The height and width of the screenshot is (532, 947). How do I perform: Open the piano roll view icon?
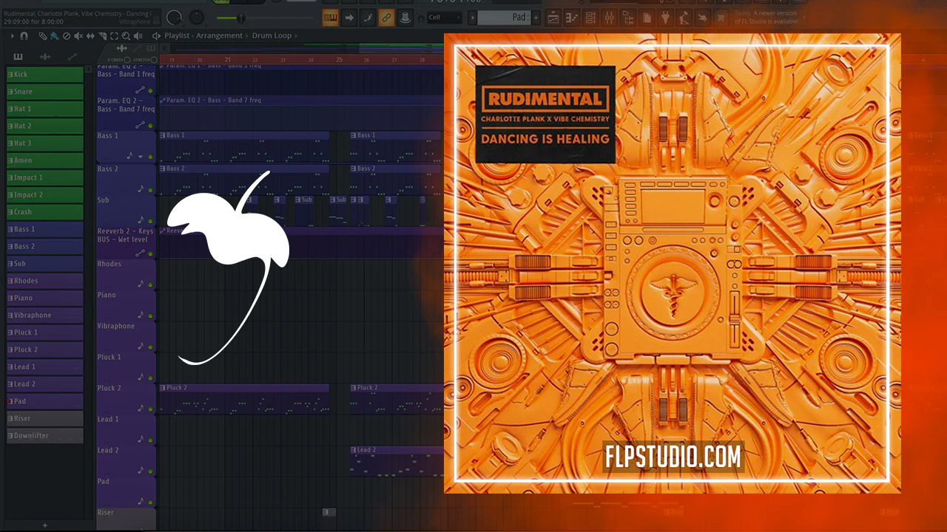(x=572, y=18)
